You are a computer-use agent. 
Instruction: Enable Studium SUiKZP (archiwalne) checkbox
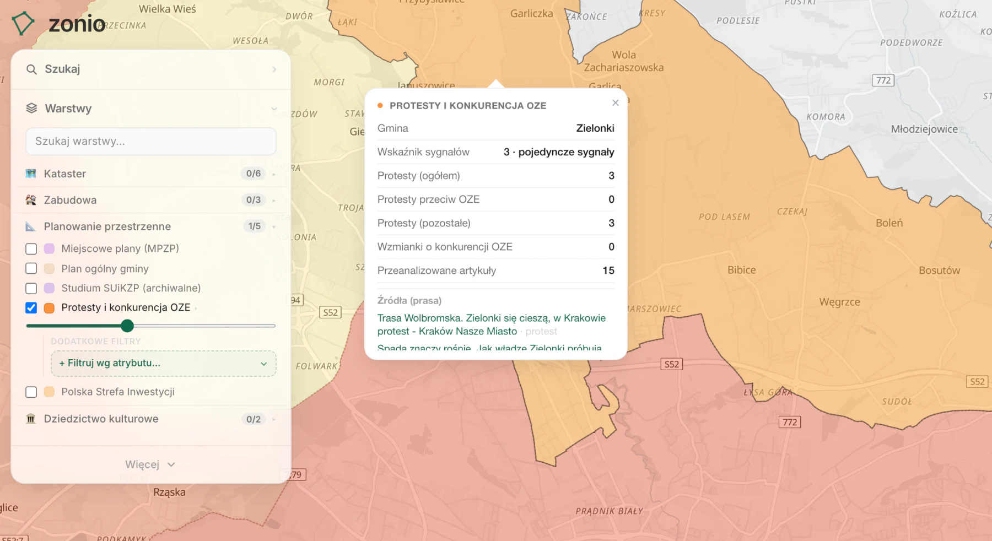coord(31,288)
